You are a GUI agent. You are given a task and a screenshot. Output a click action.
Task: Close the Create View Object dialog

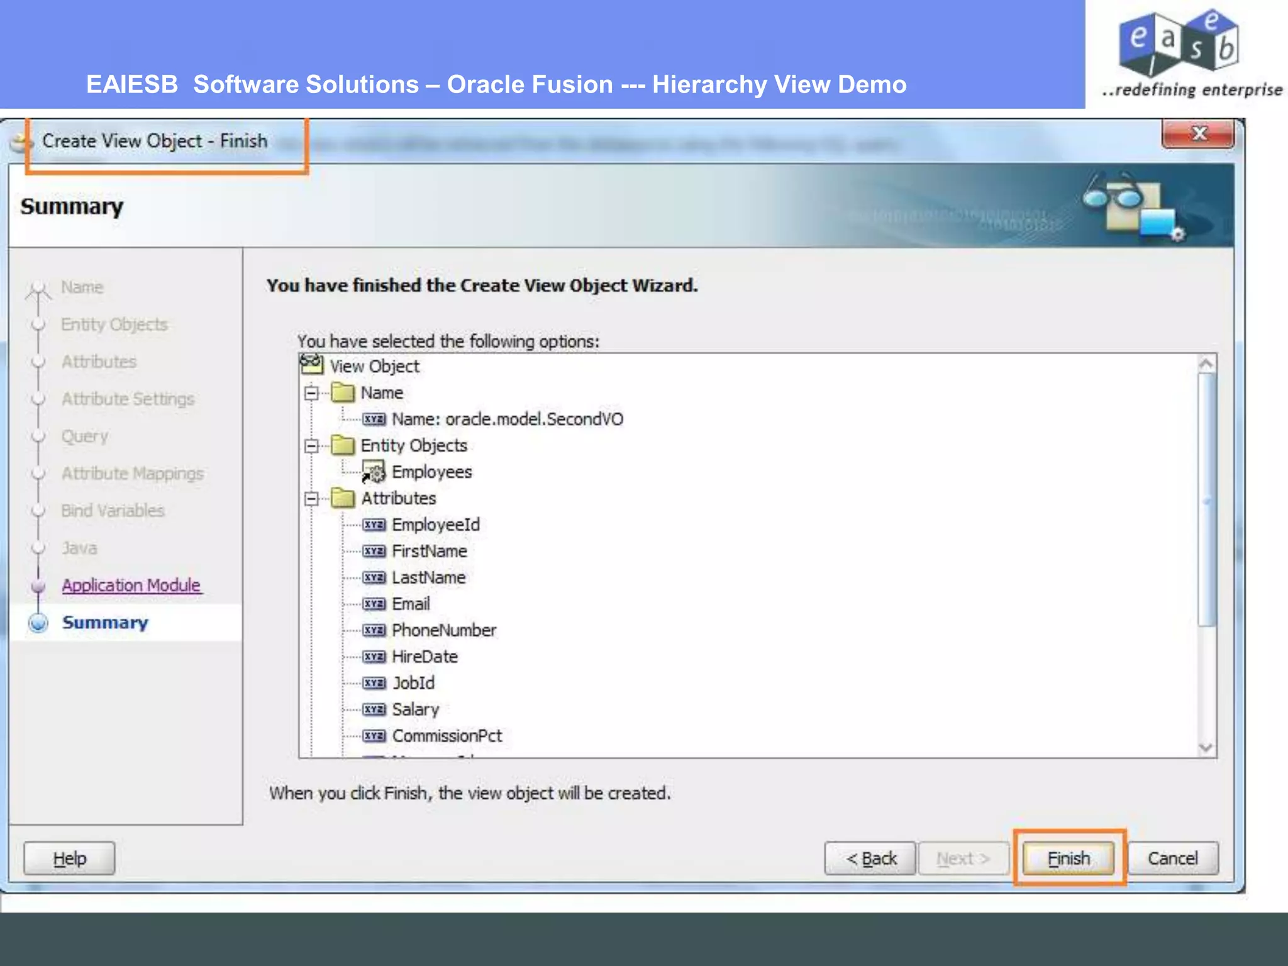tap(1198, 133)
